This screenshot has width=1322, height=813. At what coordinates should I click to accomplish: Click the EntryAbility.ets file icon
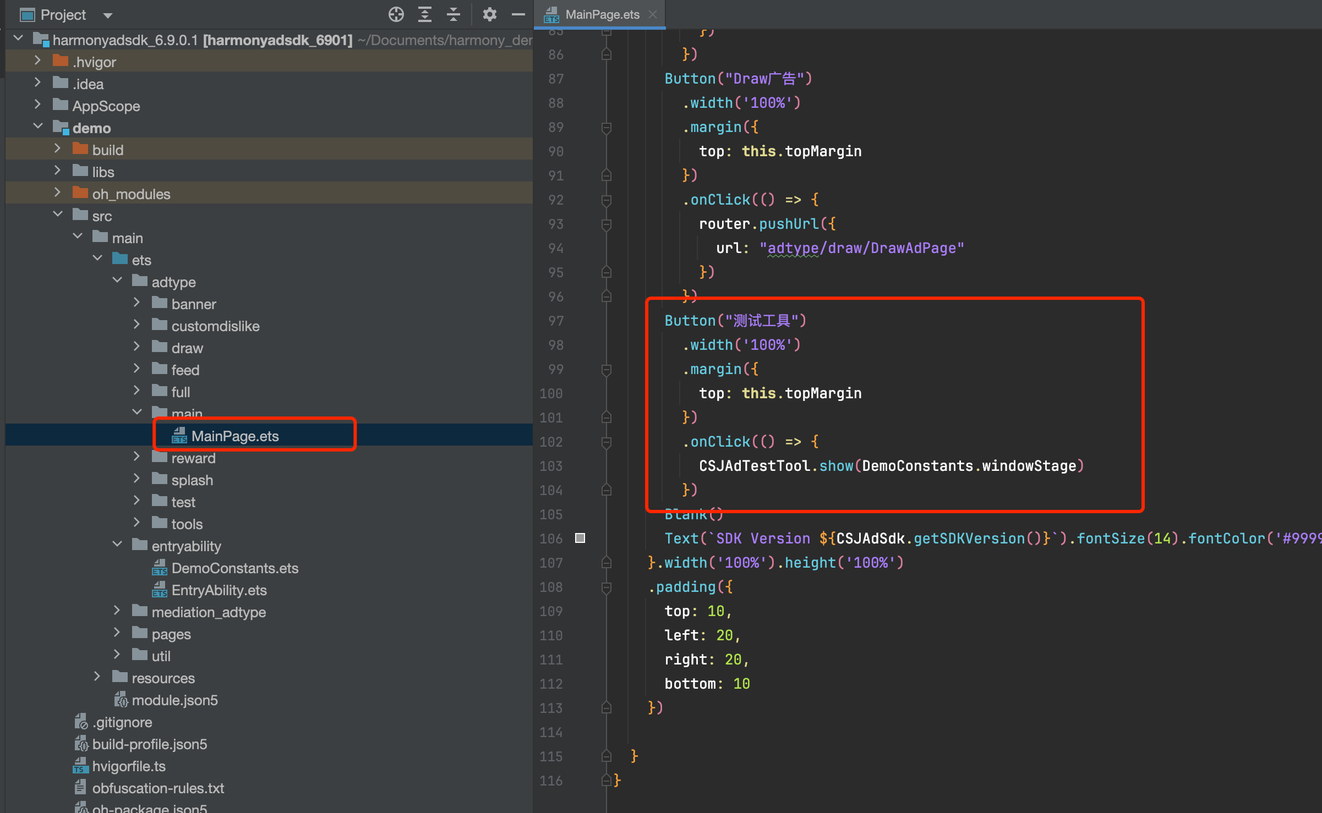coord(160,590)
